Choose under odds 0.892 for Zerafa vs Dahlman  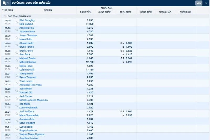pos(129,62)
